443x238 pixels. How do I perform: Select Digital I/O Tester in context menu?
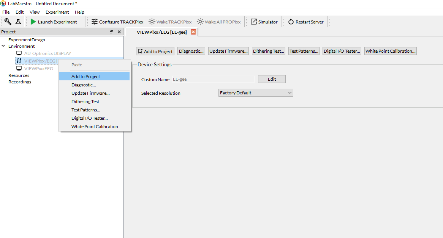coord(90,118)
